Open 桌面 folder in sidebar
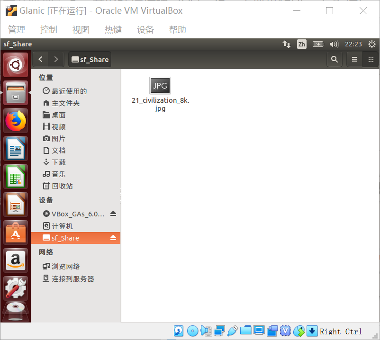The width and height of the screenshot is (380, 340). pos(76,115)
